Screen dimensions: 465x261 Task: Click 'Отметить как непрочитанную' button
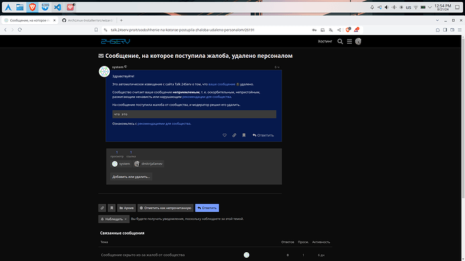pos(166,208)
